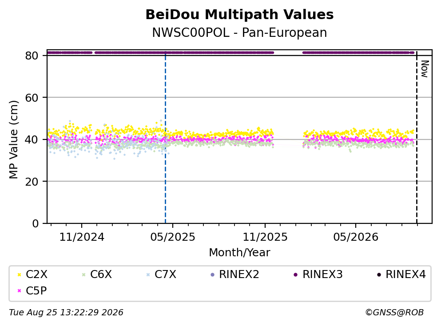
Task: Click the 05/2025 x-axis tick label
Action: coord(173,238)
